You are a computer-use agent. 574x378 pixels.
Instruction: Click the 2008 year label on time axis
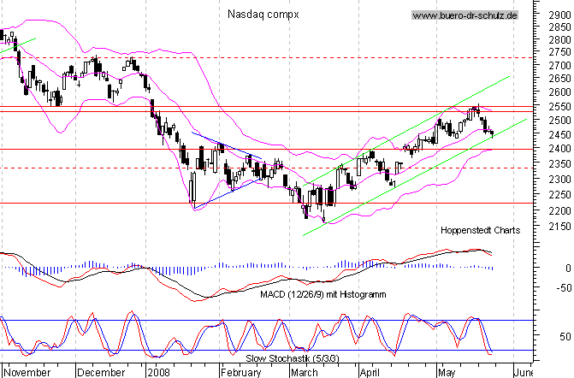(x=159, y=372)
